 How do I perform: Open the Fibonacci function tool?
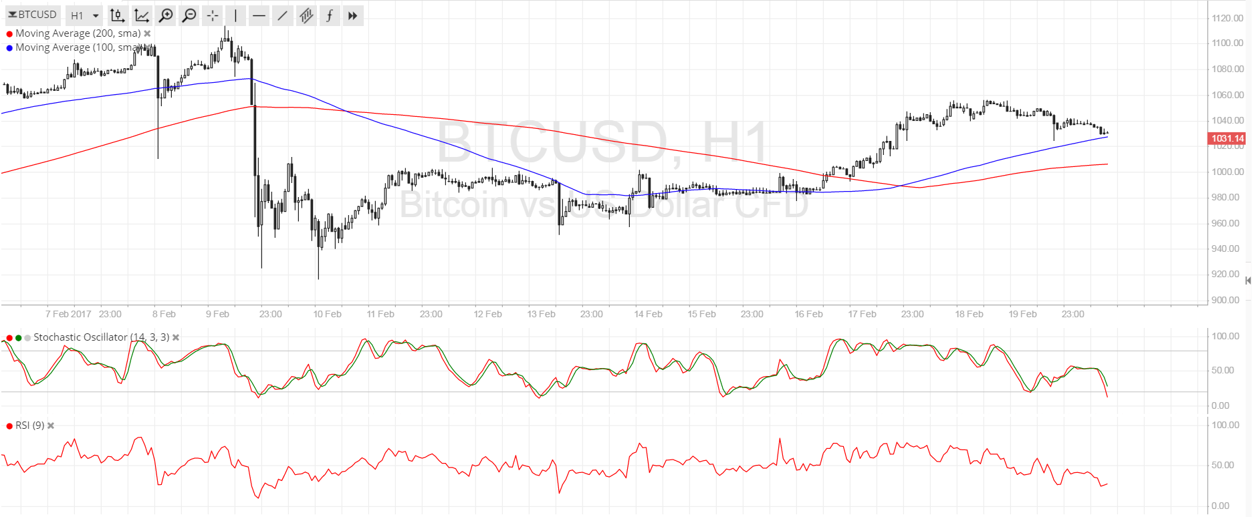pos(330,15)
